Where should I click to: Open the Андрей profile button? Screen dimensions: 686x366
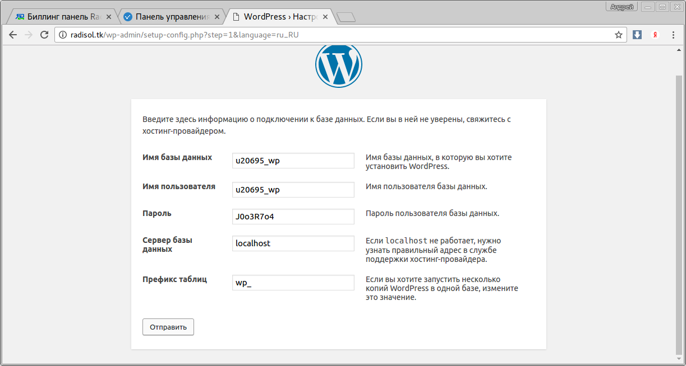coord(622,7)
